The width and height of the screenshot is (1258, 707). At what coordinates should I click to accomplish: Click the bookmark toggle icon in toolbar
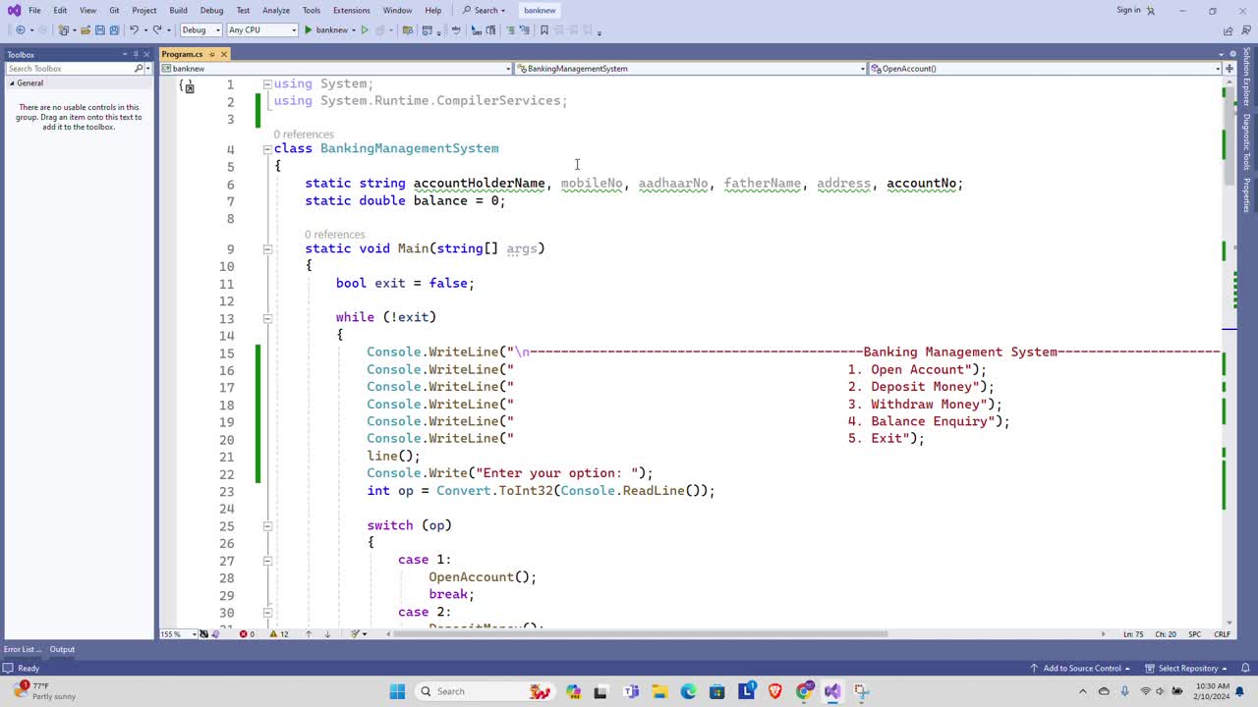543,30
